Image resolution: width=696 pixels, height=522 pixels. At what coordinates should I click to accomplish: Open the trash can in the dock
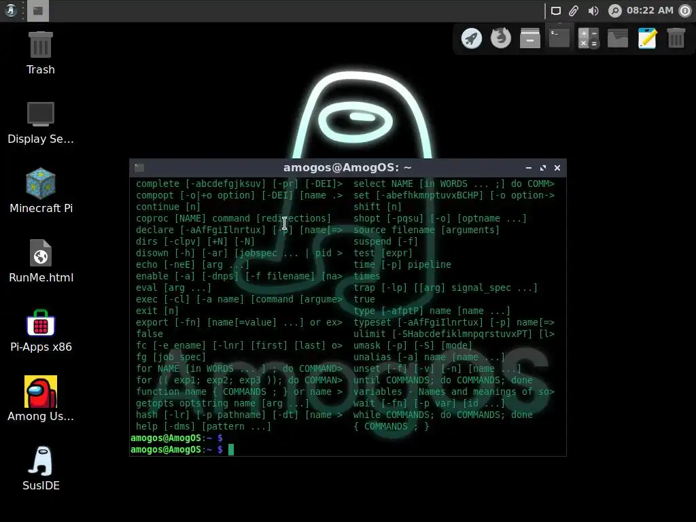(x=676, y=39)
